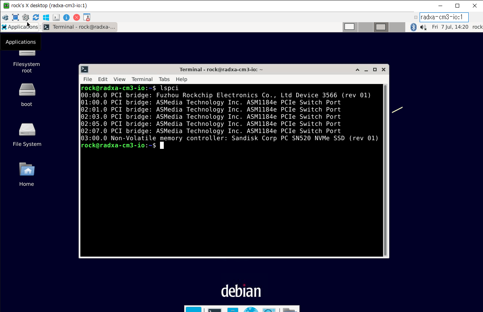Click the 02:01.0 PCI bridge line
The image size is (483, 312).
pyautogui.click(x=211, y=110)
